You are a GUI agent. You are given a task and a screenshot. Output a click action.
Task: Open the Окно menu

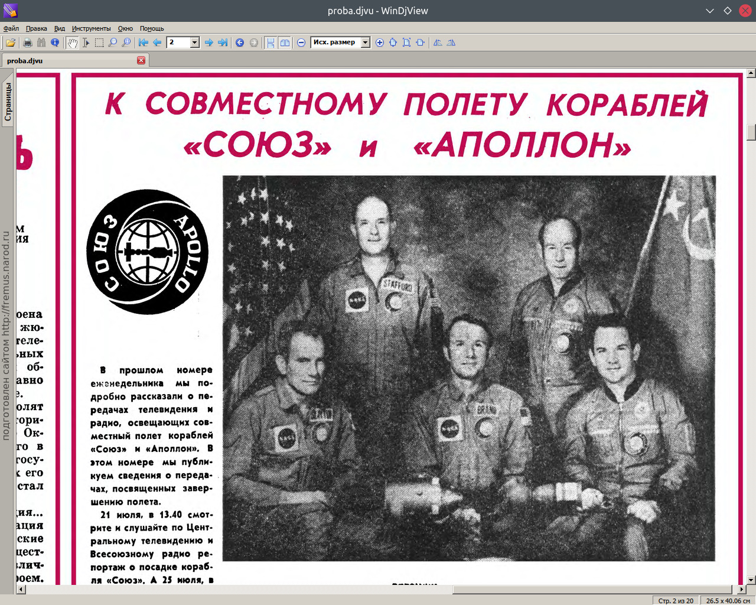(125, 28)
